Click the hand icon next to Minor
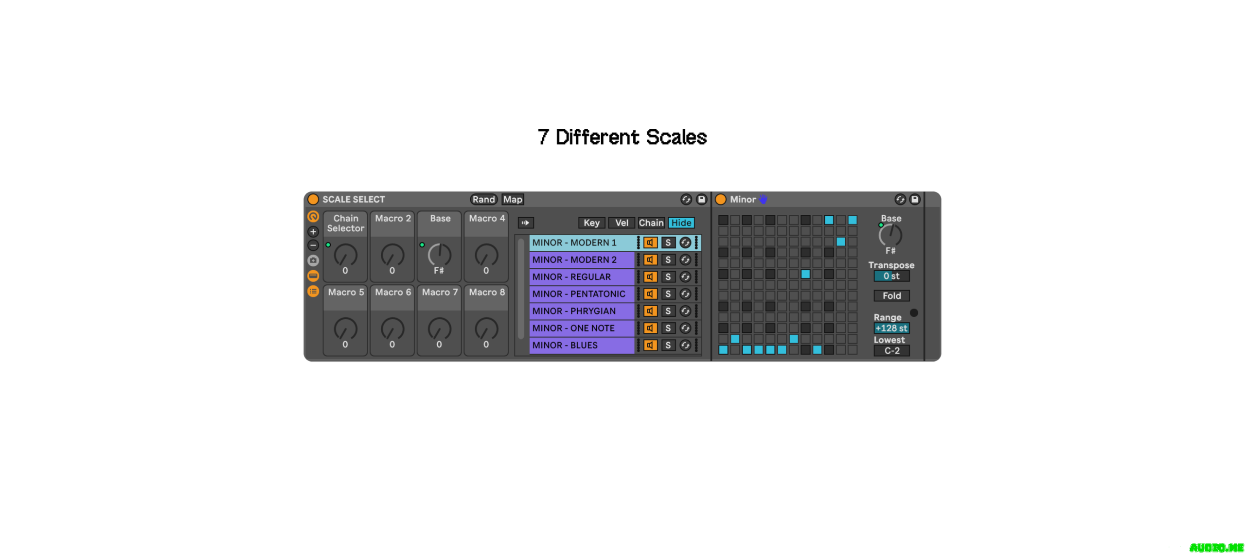Viewport: 1245px width, 553px height. coord(763,199)
